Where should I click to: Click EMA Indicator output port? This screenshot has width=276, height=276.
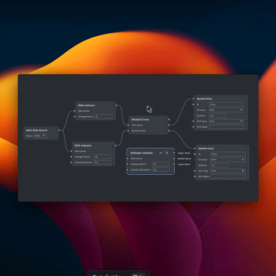[116, 145]
